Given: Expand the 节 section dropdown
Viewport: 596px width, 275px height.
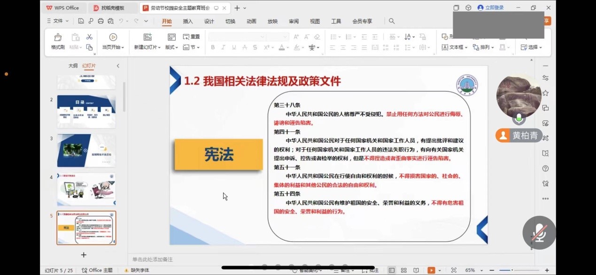Looking at the screenshot, I should (198, 47).
